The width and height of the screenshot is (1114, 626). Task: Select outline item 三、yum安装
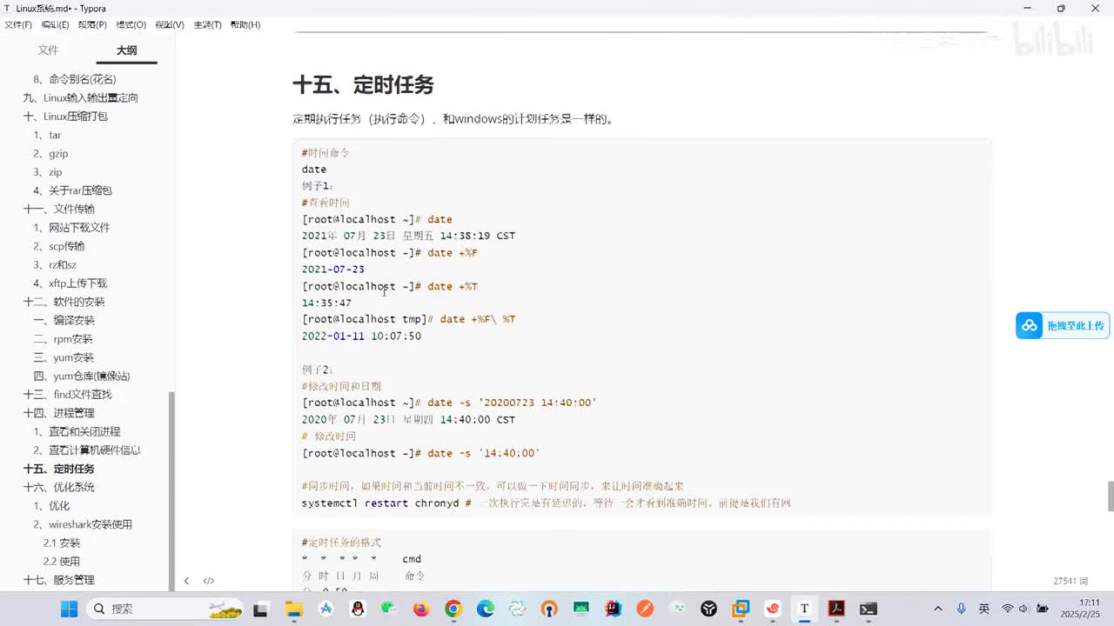click(64, 357)
